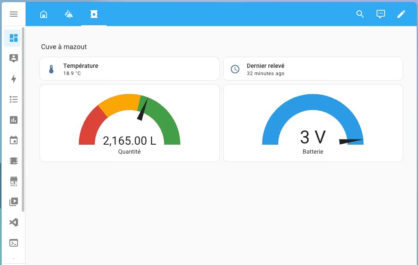Viewport: 418px width, 265px height.
Task: Switch to the second dashboard view tab
Action: coord(68,14)
